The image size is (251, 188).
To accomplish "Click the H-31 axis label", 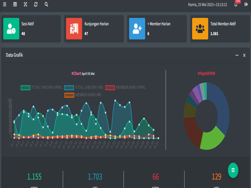I will (156, 145).
